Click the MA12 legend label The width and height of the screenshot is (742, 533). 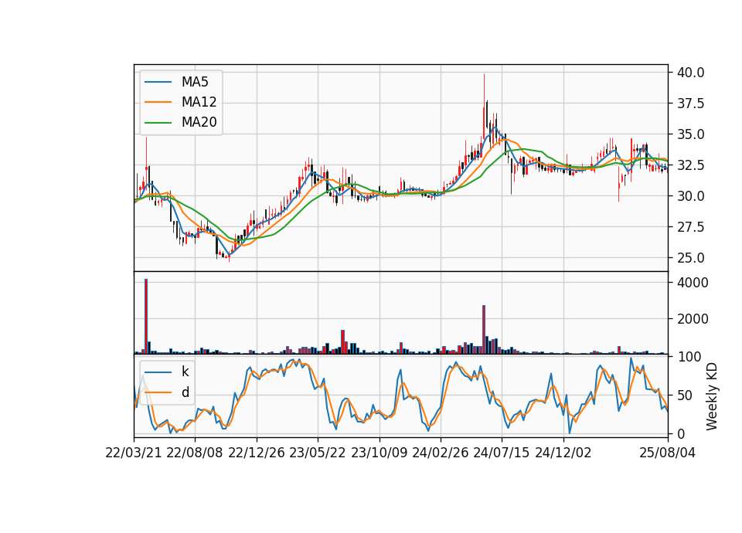199,102
